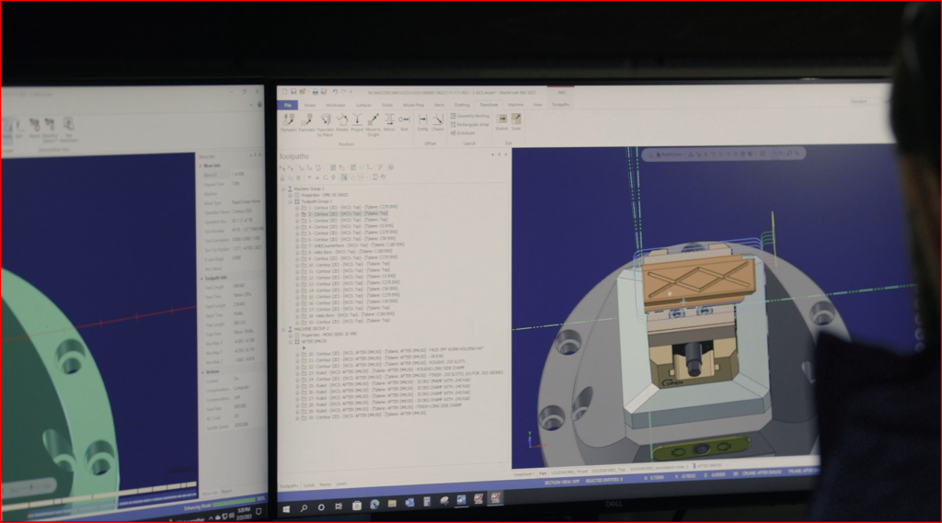
Task: Expand operation 7 - Drill/Counterbore
Action: (x=297, y=245)
